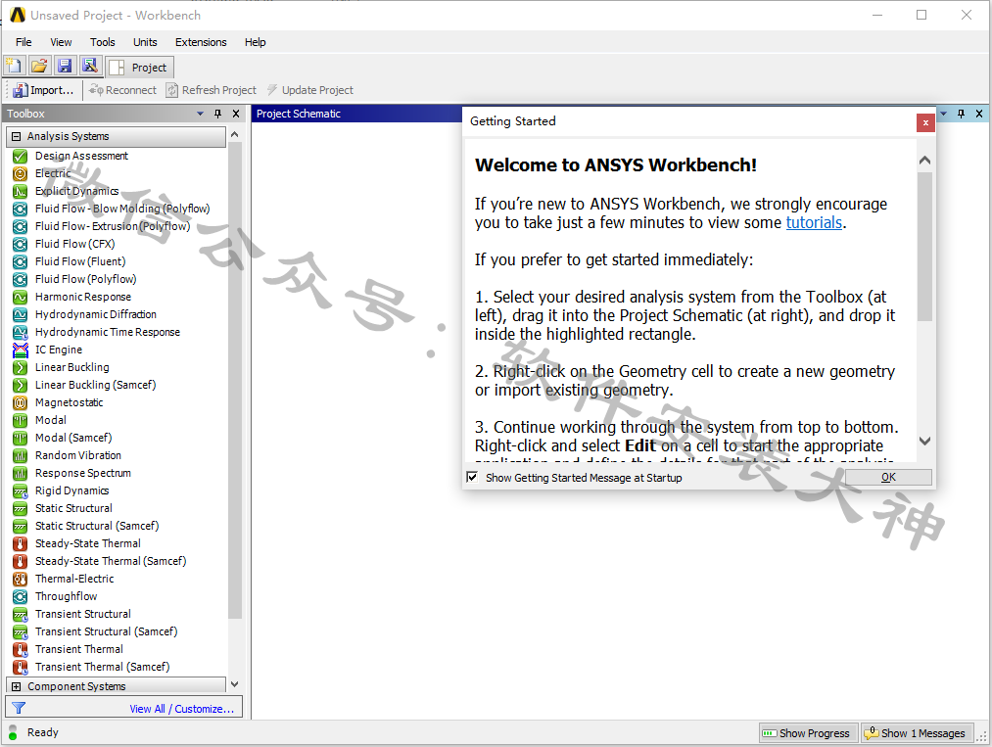992x747 pixels.
Task: Click the Throughflow icon
Action: 21,596
